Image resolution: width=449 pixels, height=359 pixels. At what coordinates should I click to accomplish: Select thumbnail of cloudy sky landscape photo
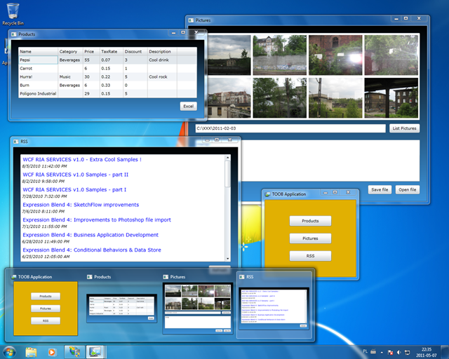point(229,55)
